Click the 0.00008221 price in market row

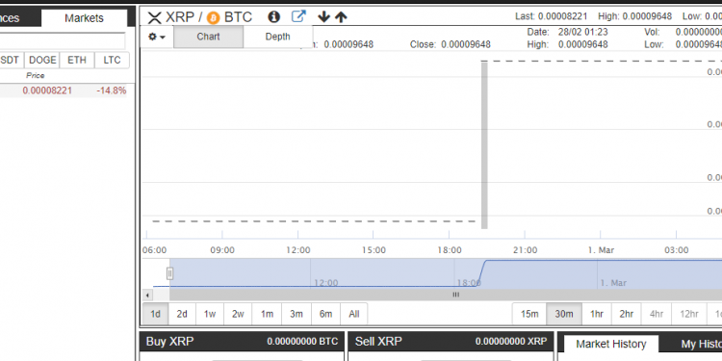[47, 90]
